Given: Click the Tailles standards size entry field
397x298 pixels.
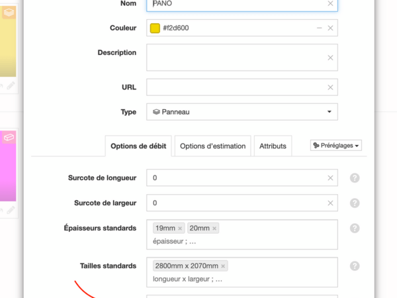Looking at the screenshot, I should [265, 279].
